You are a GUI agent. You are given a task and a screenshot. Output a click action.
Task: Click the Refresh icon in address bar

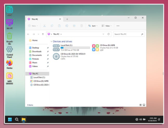pos(109,34)
